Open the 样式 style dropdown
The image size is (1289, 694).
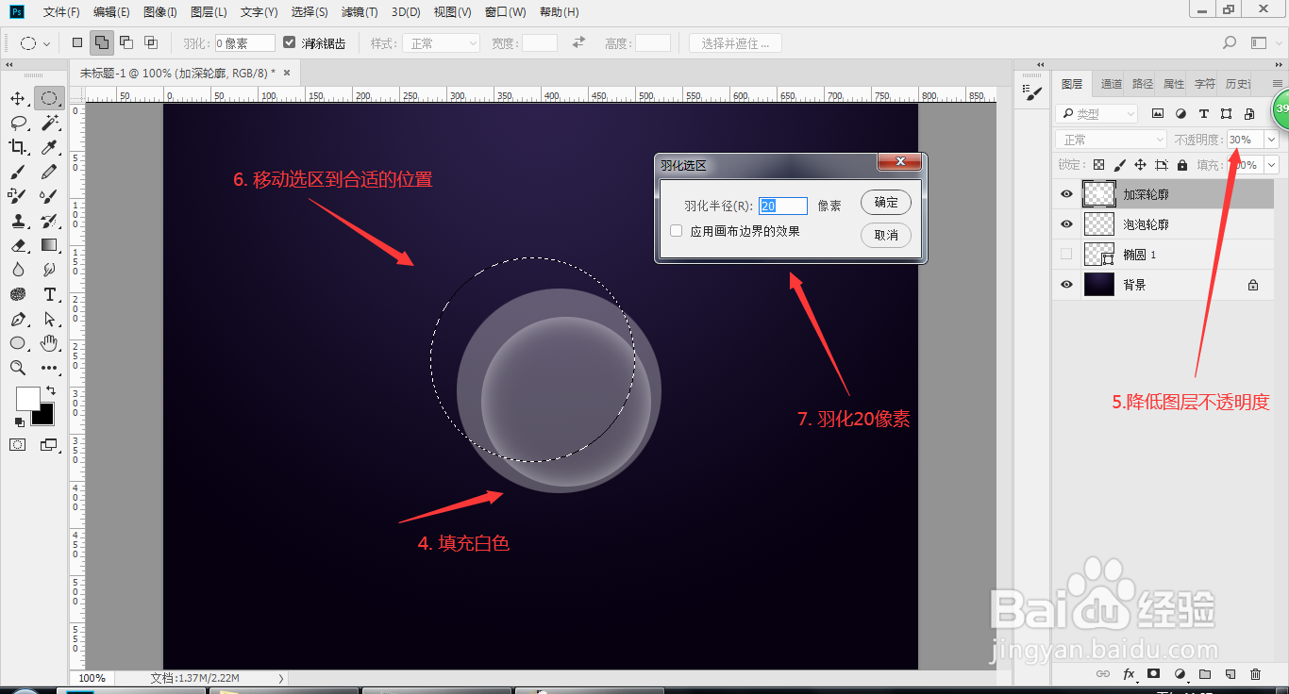click(441, 43)
